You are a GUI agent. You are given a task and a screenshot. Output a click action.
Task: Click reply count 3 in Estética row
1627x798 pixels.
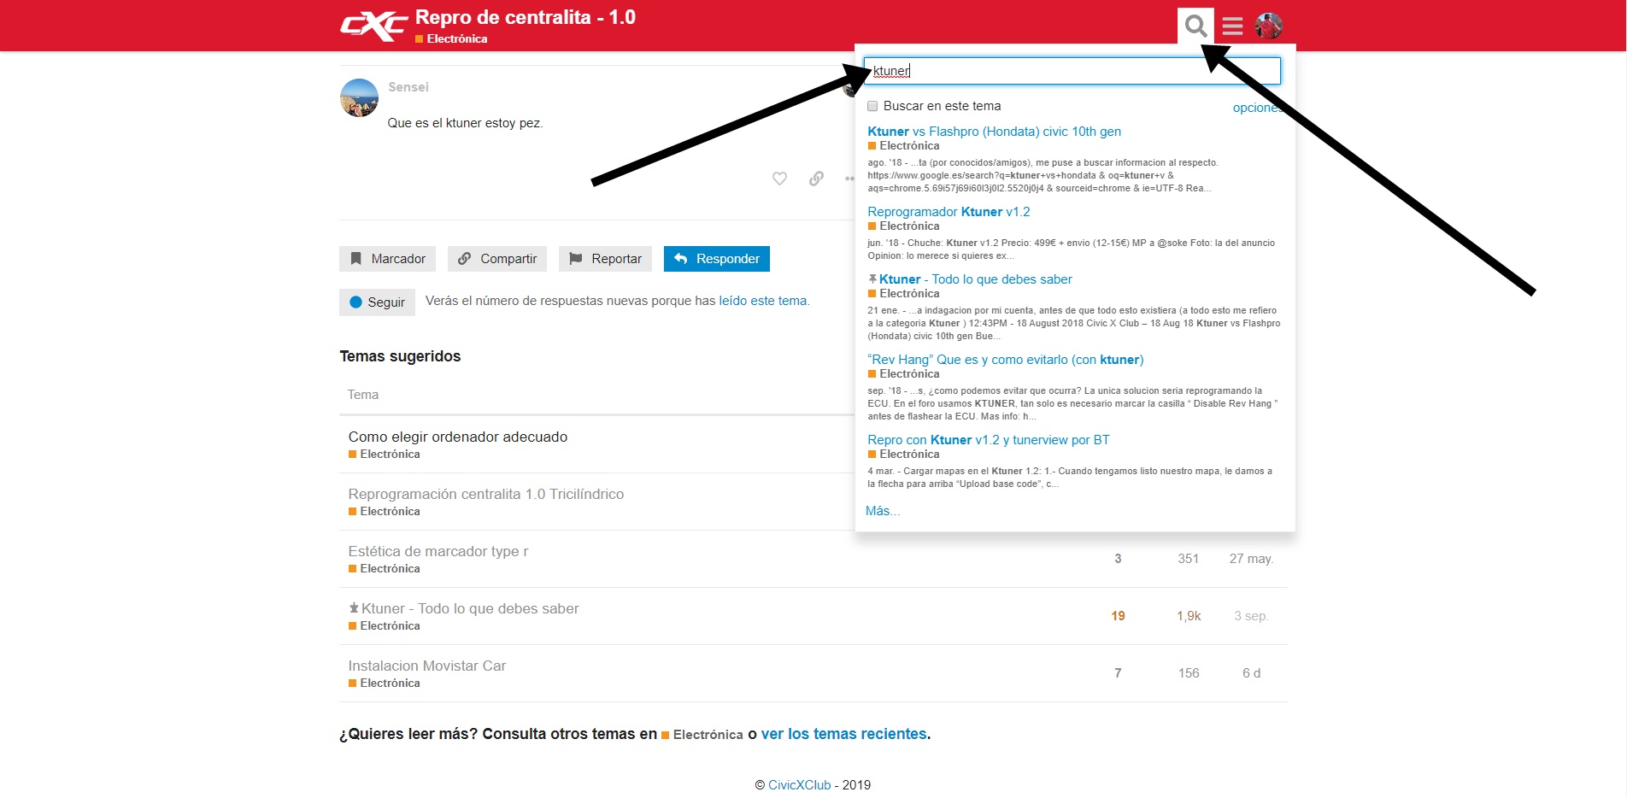click(1118, 559)
